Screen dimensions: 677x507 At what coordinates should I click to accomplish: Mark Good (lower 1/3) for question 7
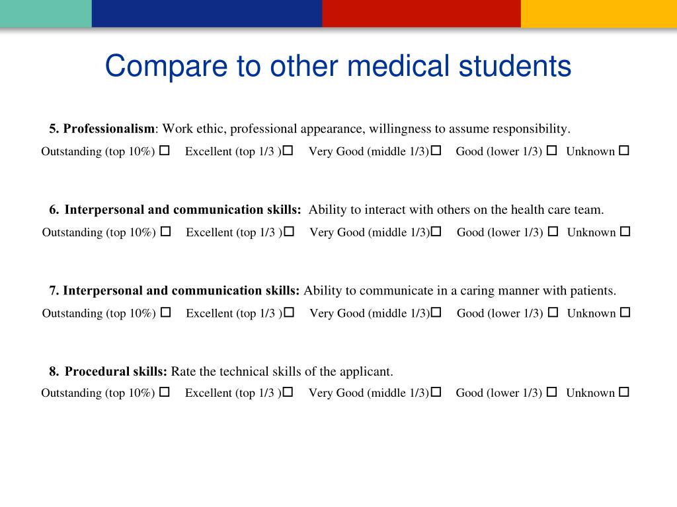(553, 312)
